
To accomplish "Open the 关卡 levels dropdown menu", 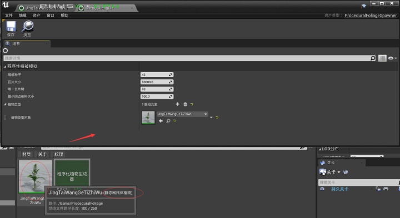I will [330, 172].
